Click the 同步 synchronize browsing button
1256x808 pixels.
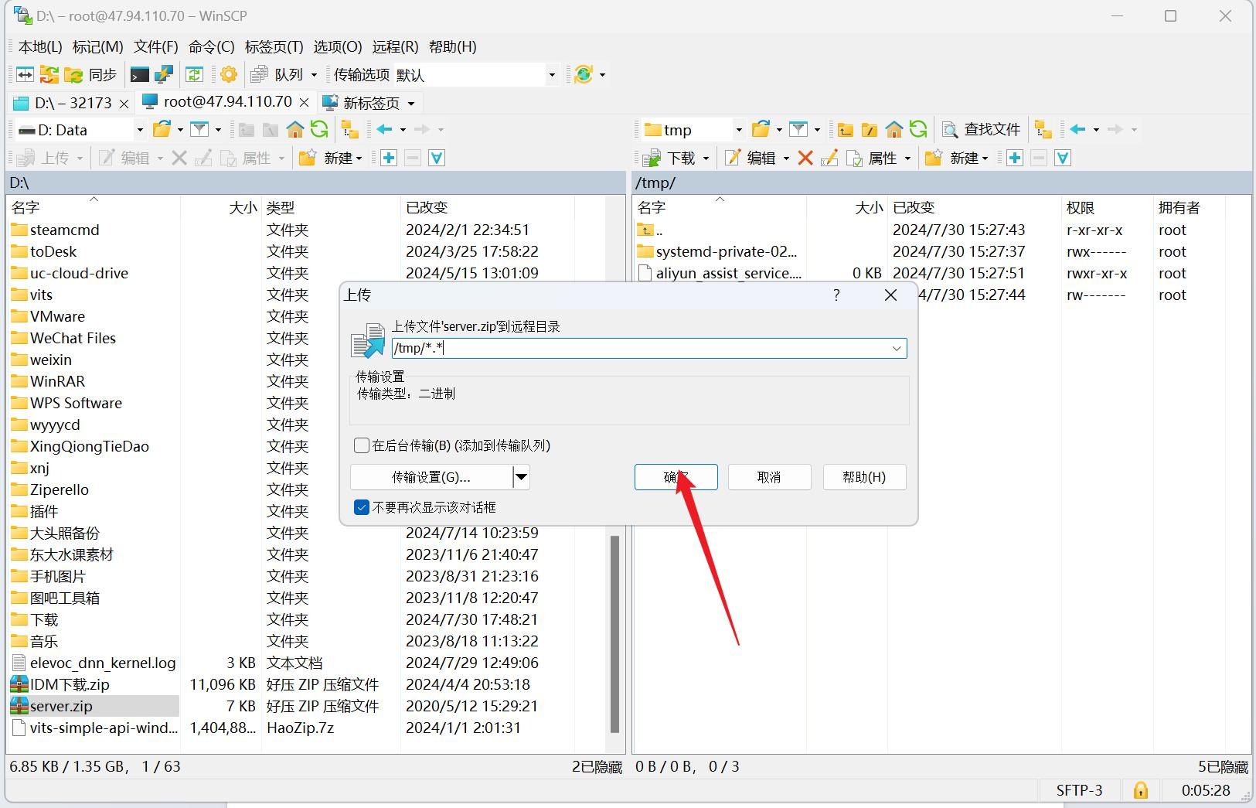pos(91,75)
